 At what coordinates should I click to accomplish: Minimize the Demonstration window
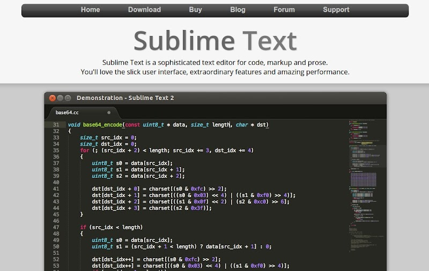(60, 98)
